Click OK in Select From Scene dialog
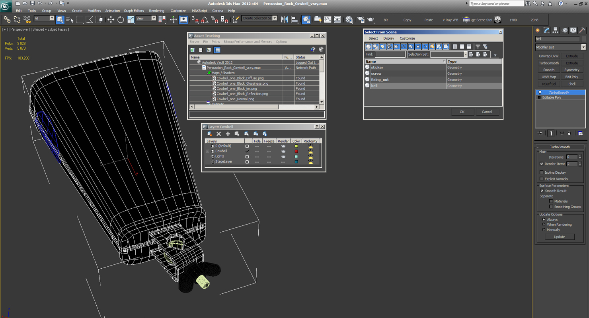The image size is (589, 318). click(x=462, y=112)
